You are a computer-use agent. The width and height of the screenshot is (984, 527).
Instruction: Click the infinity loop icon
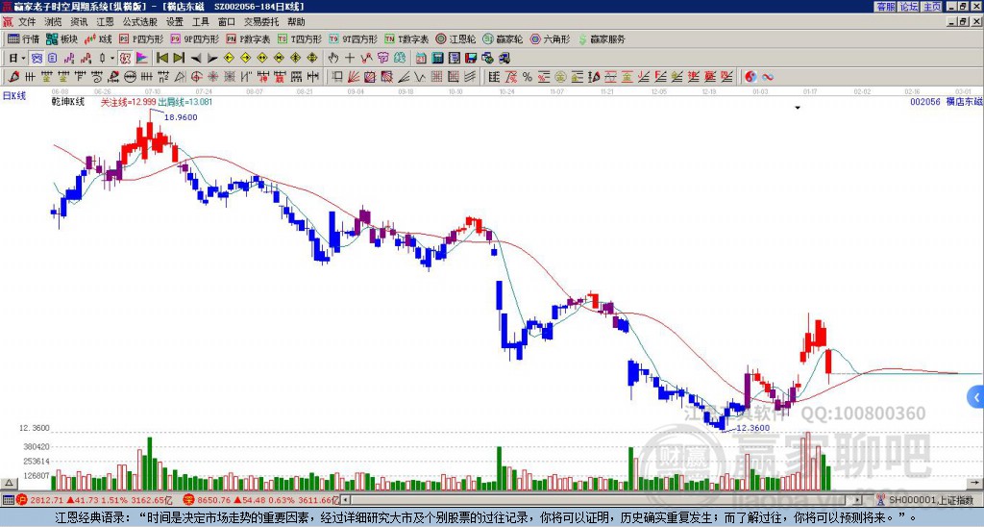coord(768,77)
